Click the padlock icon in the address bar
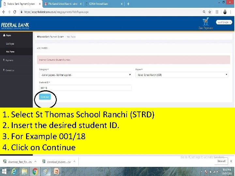Screen dimensions: 235x176 tap(22, 12)
